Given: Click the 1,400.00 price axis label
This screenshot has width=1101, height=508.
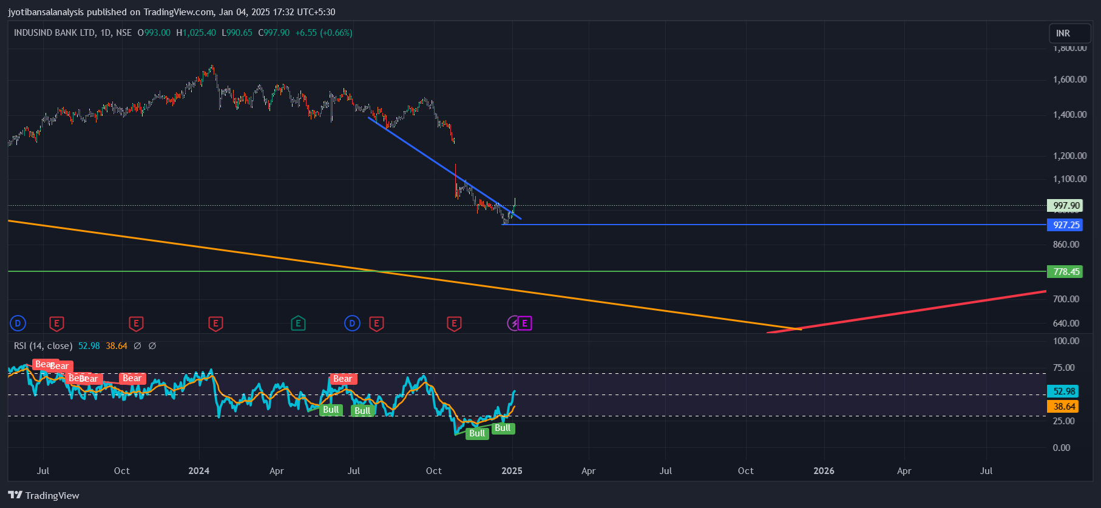Looking at the screenshot, I should [x=1069, y=115].
